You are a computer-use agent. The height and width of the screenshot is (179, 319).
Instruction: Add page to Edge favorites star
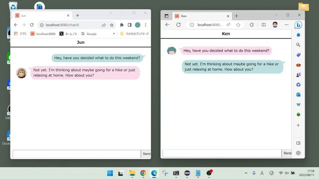click(x=238, y=25)
